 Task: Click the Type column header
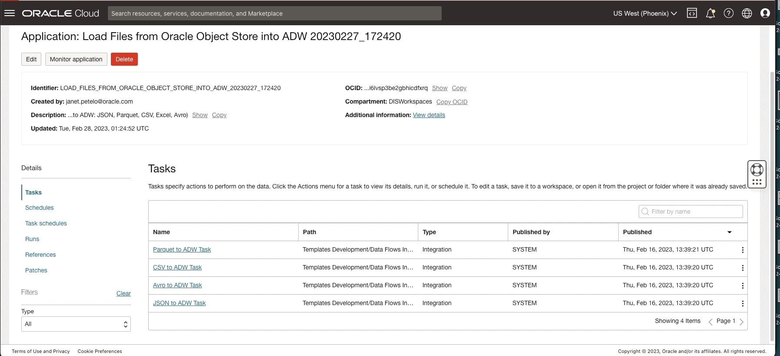tap(463, 232)
